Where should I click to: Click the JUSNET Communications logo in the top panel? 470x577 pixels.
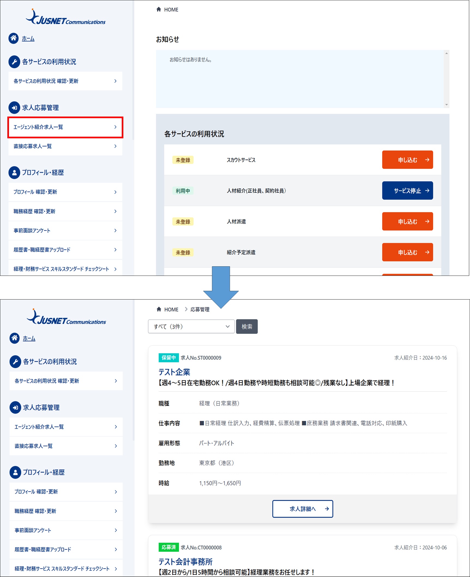(65, 17)
